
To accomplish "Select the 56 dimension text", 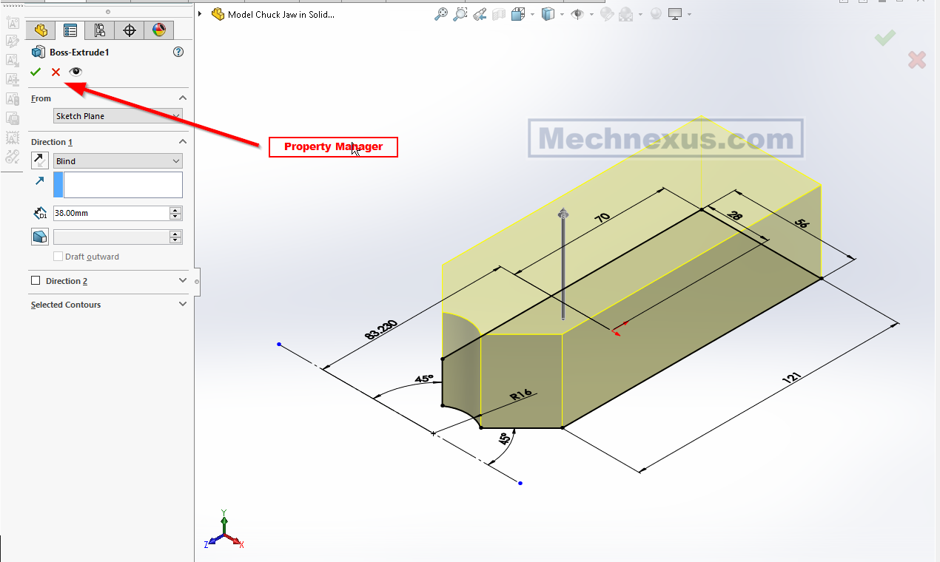I will click(x=801, y=224).
